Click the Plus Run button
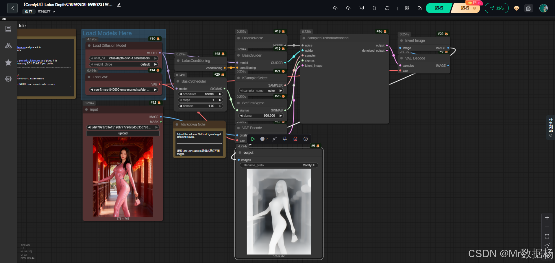555x263 pixels. tap(466, 8)
